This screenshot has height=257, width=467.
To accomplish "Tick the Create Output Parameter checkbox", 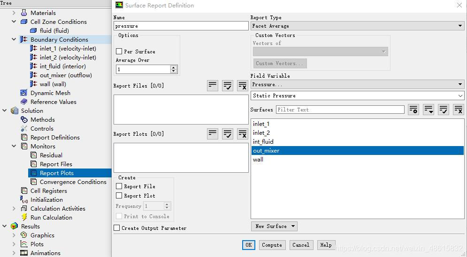I will coord(117,228).
